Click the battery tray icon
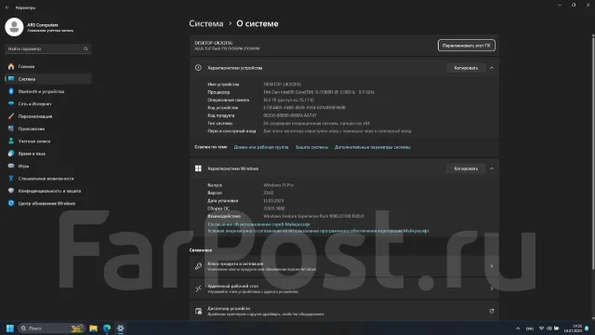Viewport: 595px width, 335px height. (556, 328)
